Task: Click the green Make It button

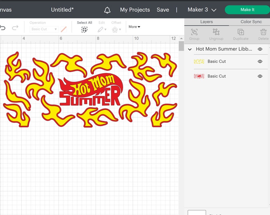Action: click(x=247, y=10)
